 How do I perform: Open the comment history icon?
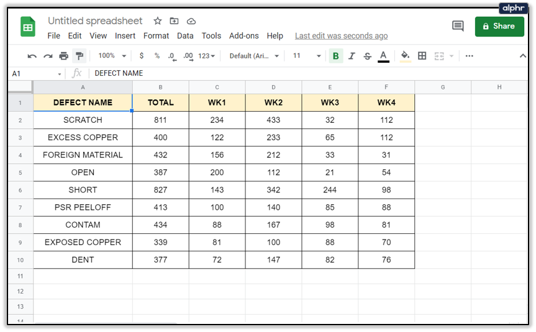pyautogui.click(x=458, y=26)
